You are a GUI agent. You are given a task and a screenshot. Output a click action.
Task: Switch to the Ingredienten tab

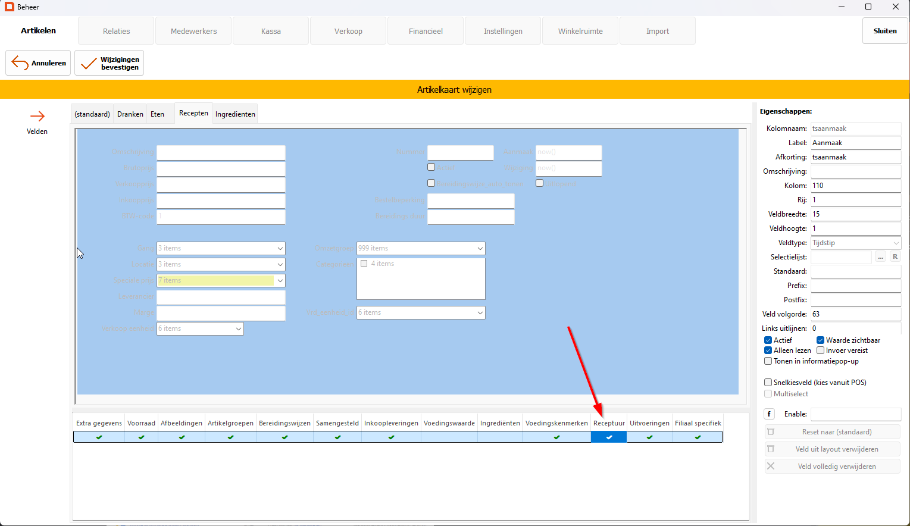tap(235, 114)
